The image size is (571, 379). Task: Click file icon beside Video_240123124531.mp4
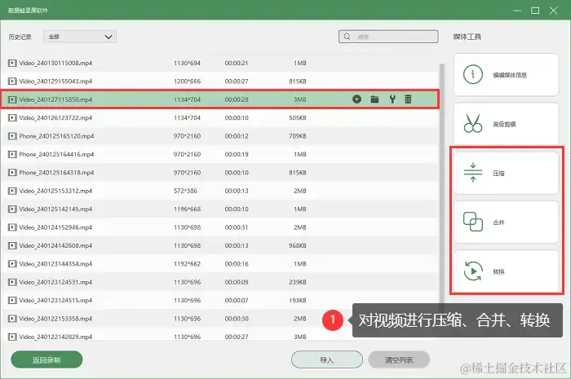pyautogui.click(x=12, y=282)
